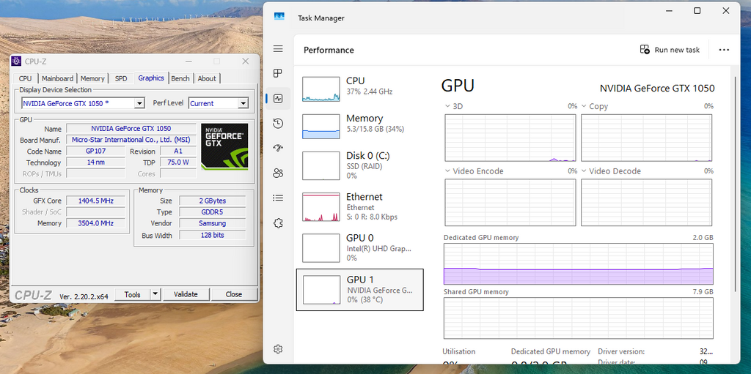This screenshot has width=751, height=374.
Task: Switch to the Bench tab in CPU-Z
Action: coord(180,78)
